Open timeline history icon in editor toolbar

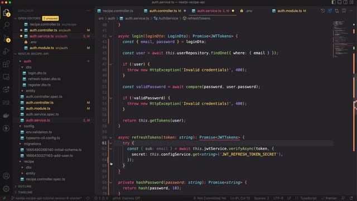[322, 11]
